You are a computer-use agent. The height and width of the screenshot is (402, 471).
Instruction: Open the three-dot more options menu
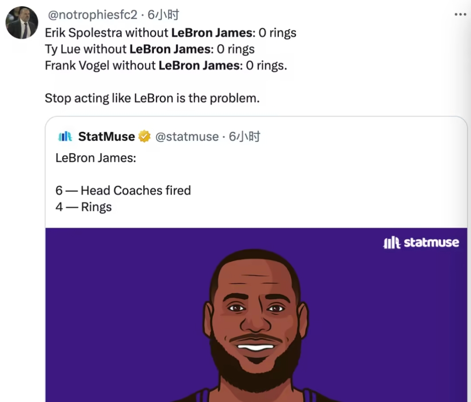[x=460, y=15]
